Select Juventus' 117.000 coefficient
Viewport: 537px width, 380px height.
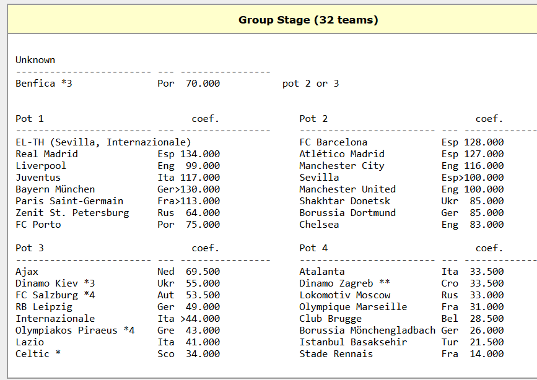(200, 178)
